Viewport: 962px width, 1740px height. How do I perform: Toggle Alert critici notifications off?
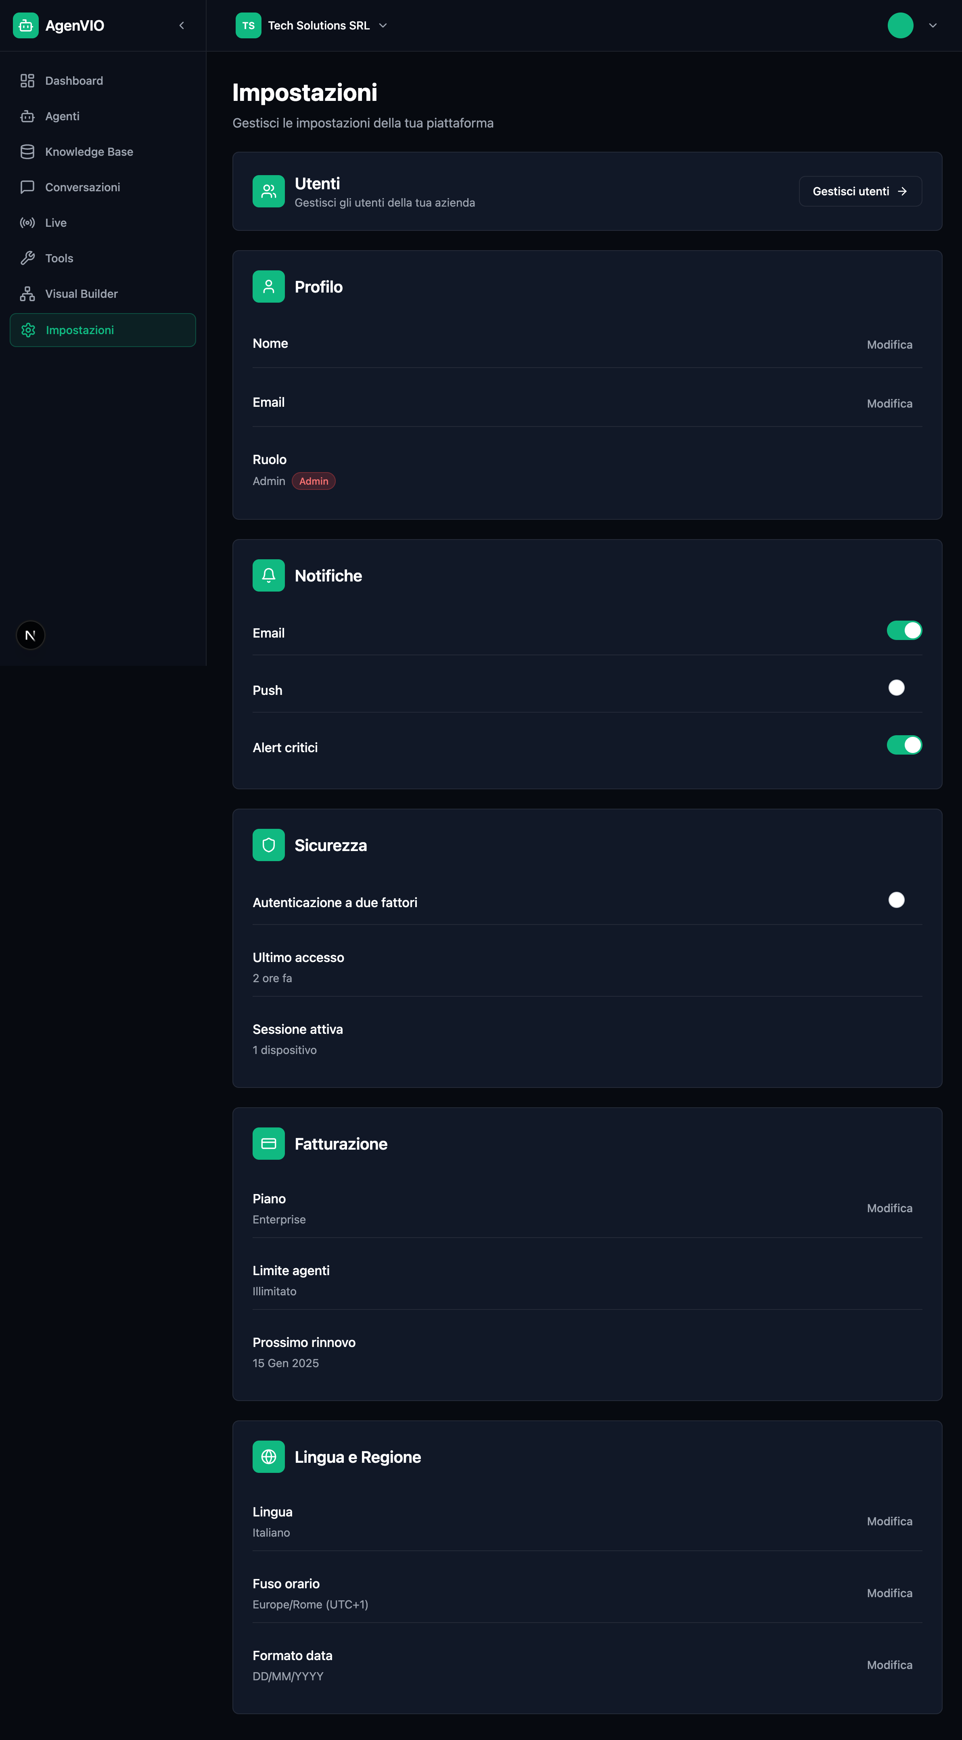904,745
